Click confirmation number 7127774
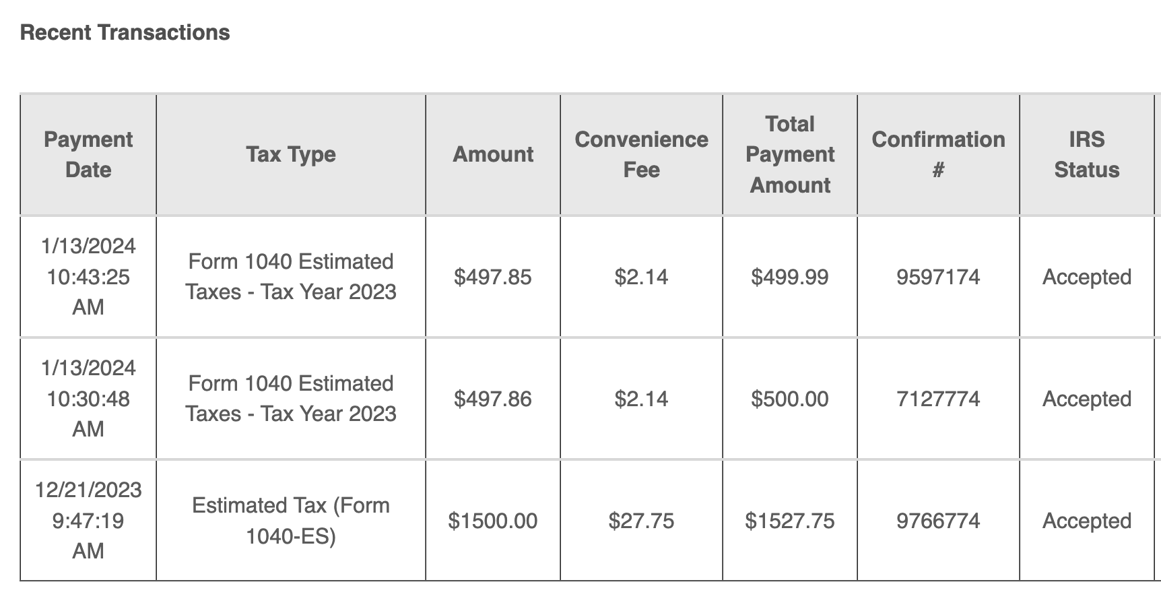This screenshot has width=1161, height=613. click(938, 399)
